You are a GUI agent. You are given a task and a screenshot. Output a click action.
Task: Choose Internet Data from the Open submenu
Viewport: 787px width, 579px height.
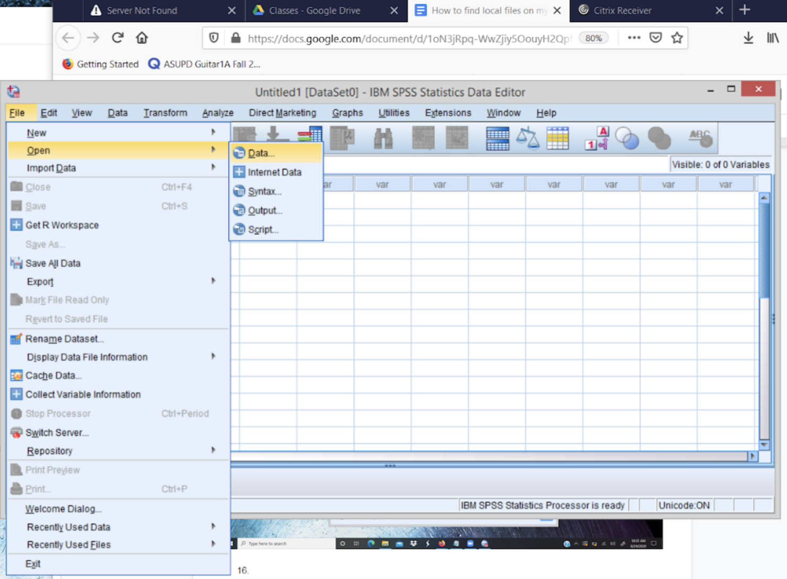coord(276,172)
